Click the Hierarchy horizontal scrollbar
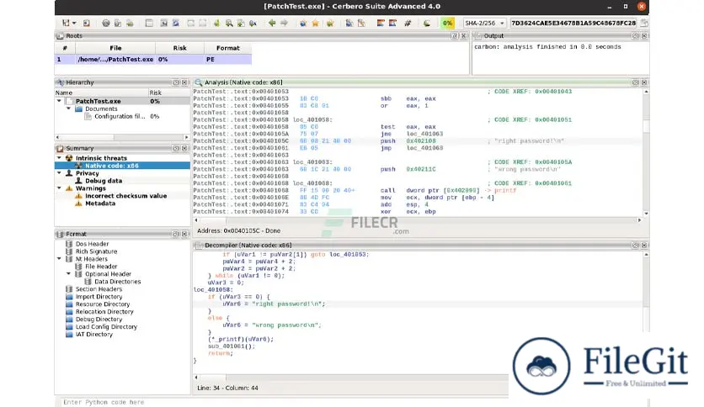 click(122, 137)
